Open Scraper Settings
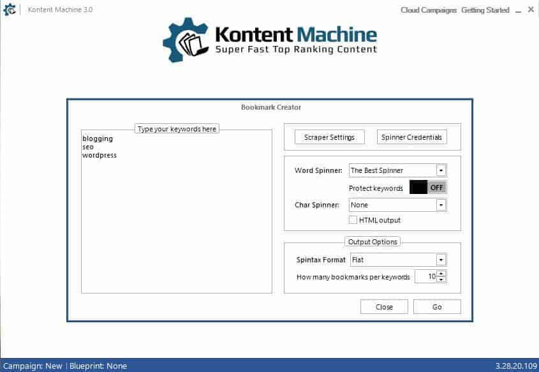 (329, 137)
